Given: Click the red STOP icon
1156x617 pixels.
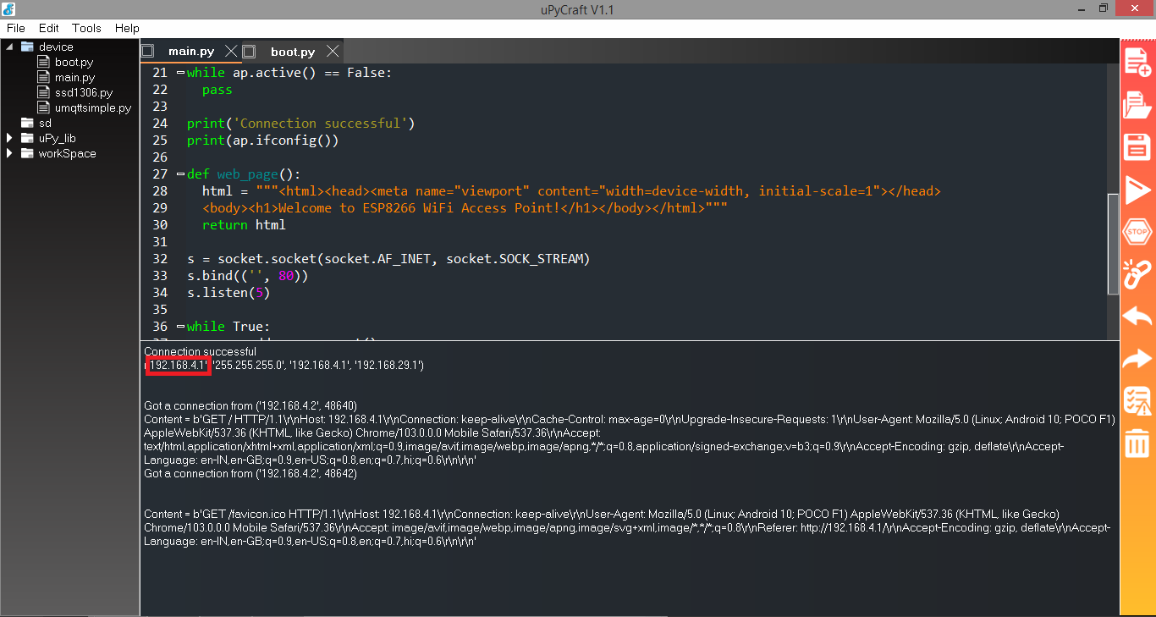Looking at the screenshot, I should pos(1137,231).
